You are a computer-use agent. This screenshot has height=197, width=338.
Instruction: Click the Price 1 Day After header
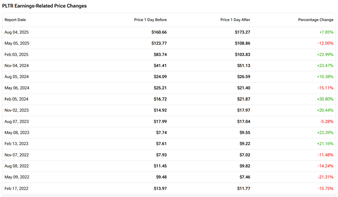(x=235, y=20)
